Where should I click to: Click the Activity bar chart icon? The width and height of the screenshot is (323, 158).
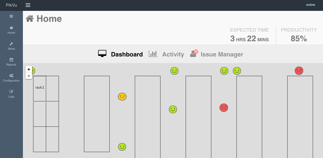tap(153, 54)
